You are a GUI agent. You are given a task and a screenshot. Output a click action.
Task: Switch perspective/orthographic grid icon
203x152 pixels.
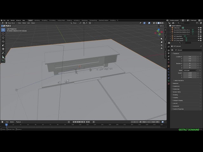[161, 48]
